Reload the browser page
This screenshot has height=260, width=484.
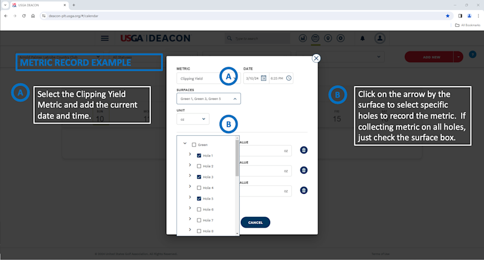point(24,16)
